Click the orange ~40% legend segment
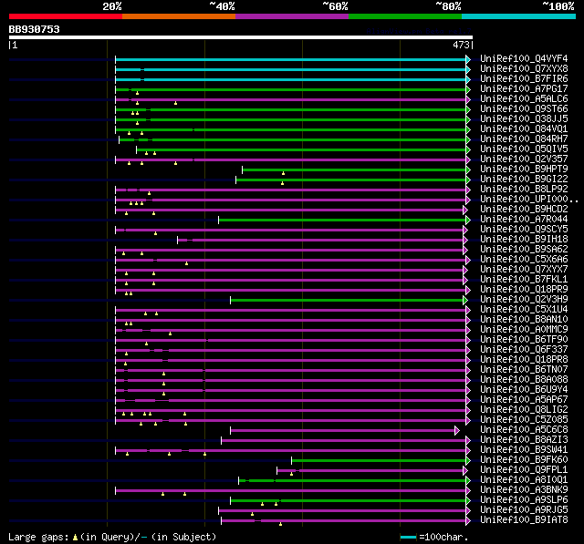The width and height of the screenshot is (584, 544). 179,16
